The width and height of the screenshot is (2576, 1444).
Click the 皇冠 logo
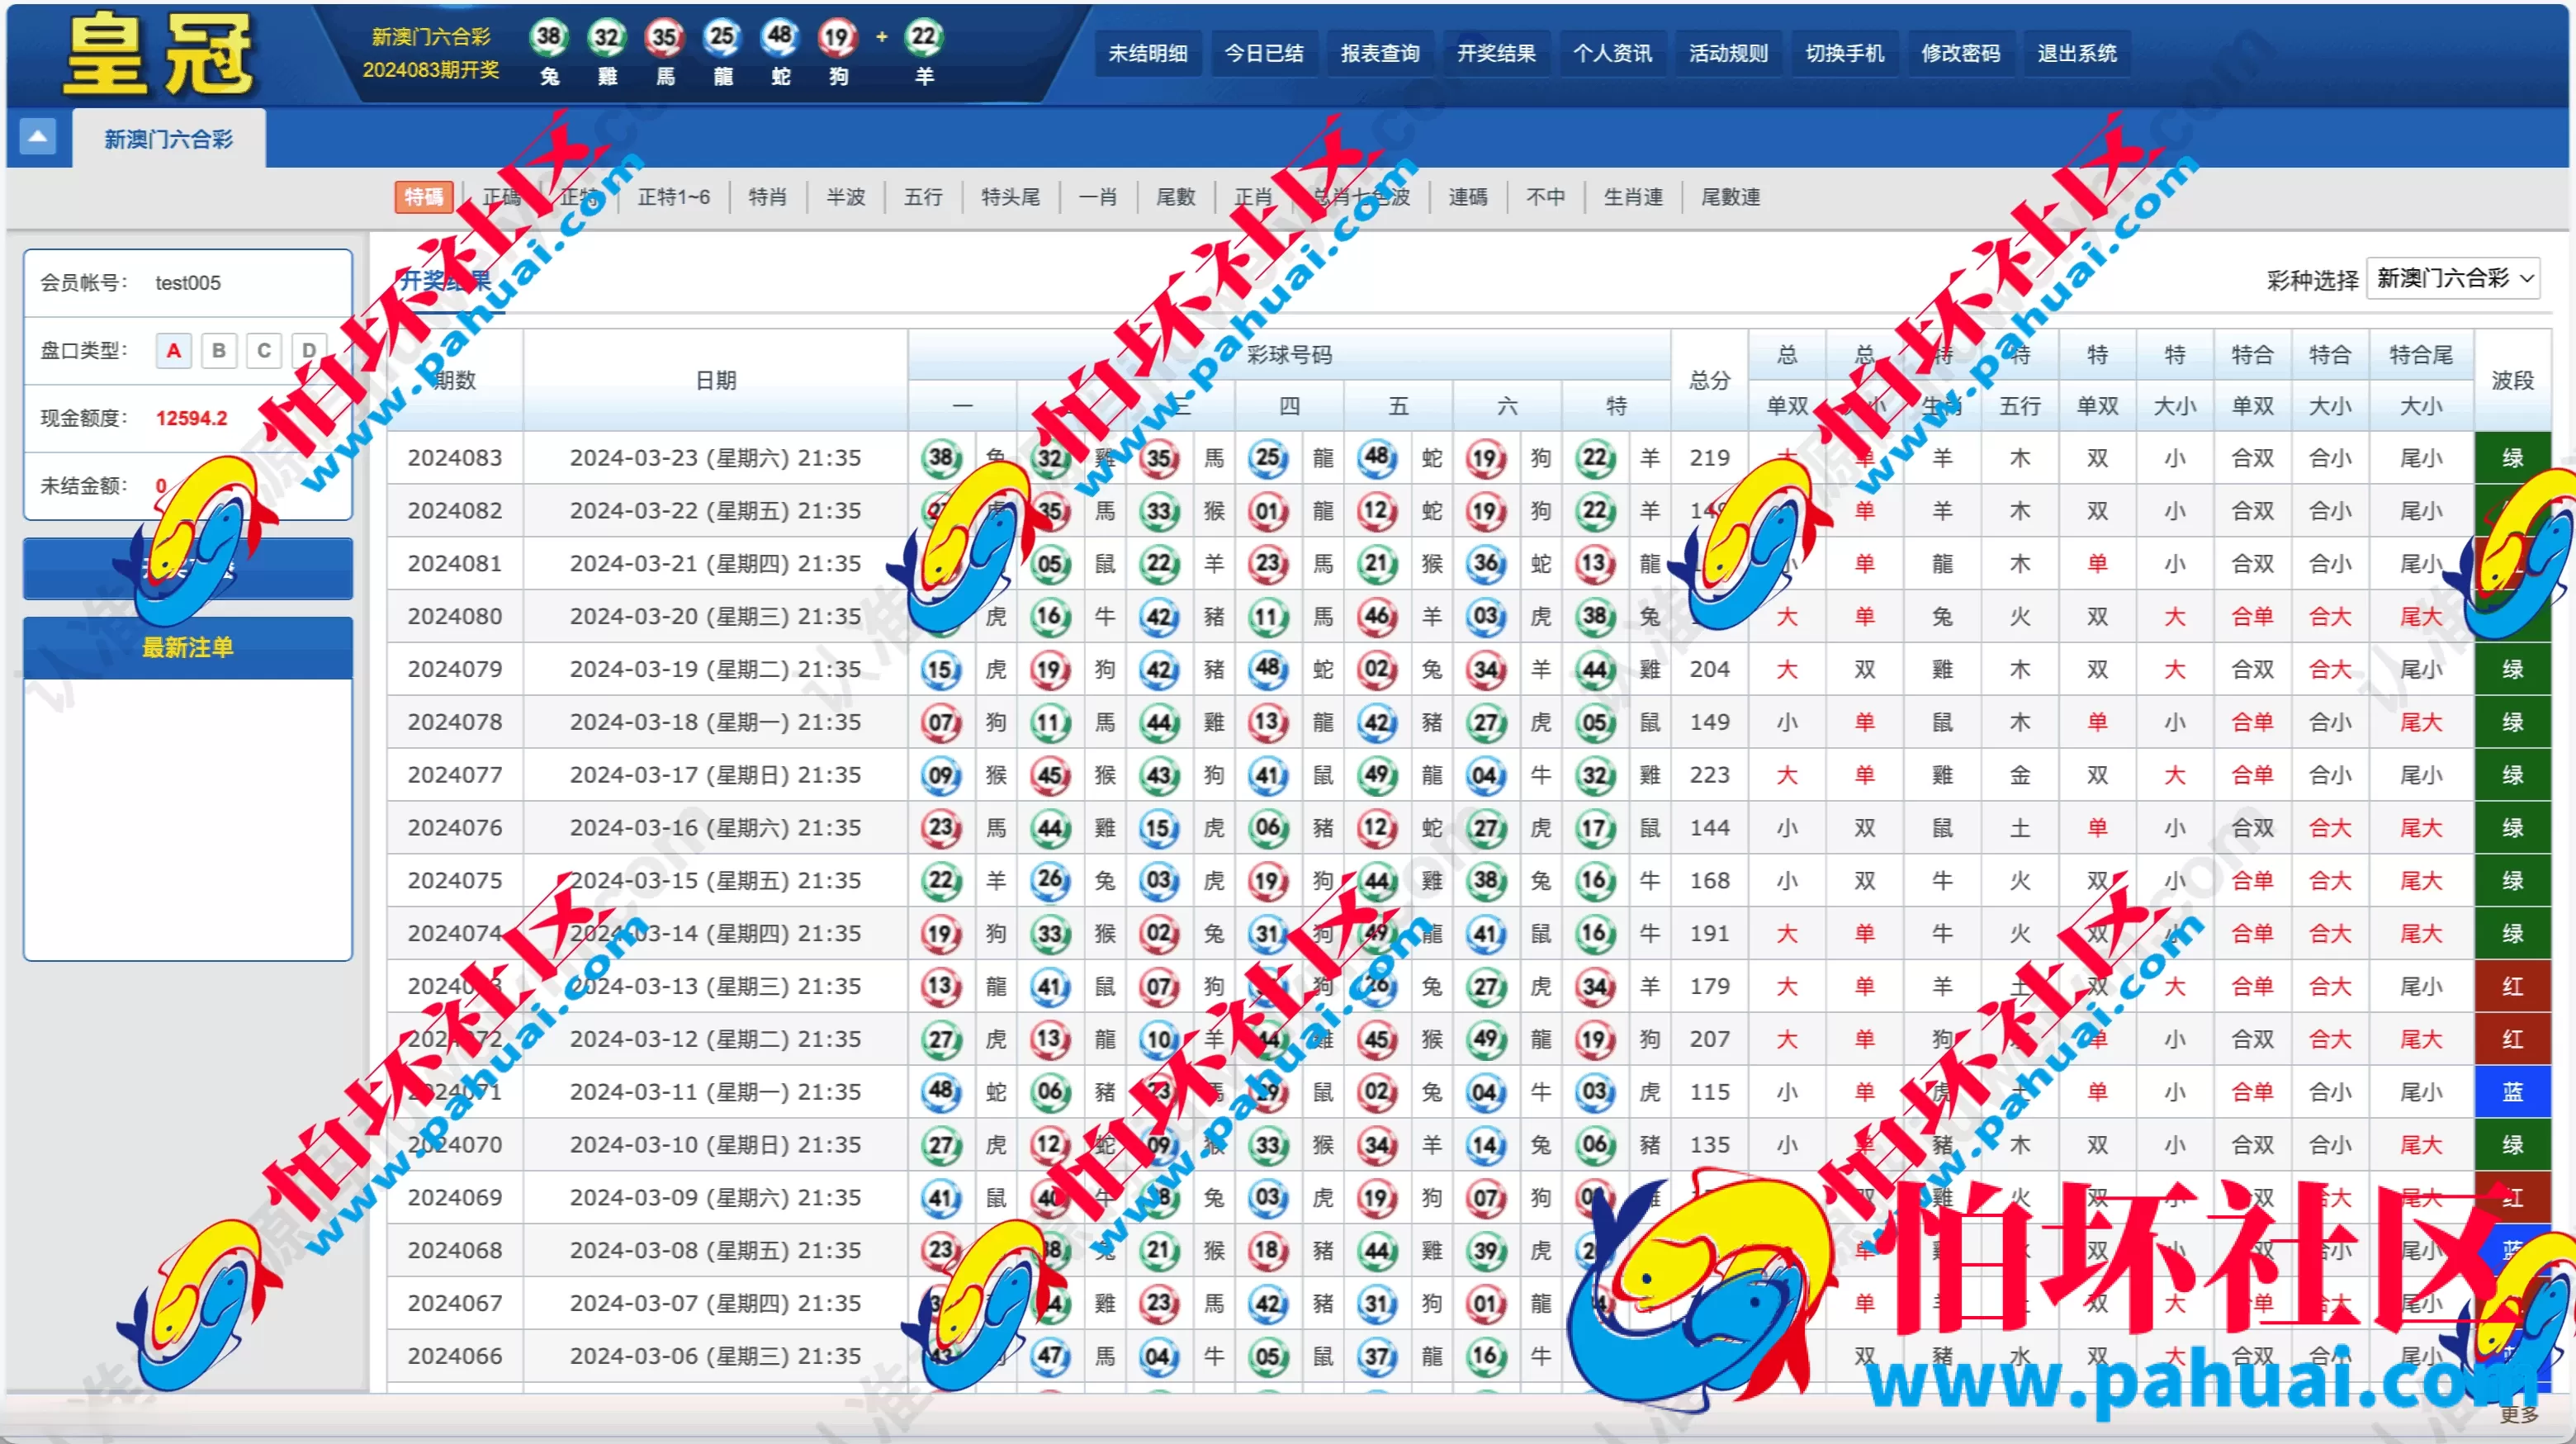tap(159, 54)
